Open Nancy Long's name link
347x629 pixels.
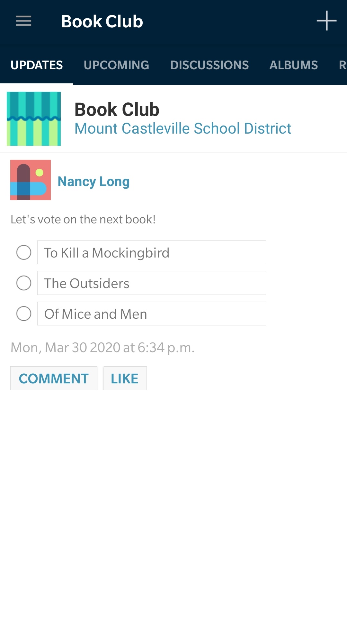pyautogui.click(x=93, y=182)
